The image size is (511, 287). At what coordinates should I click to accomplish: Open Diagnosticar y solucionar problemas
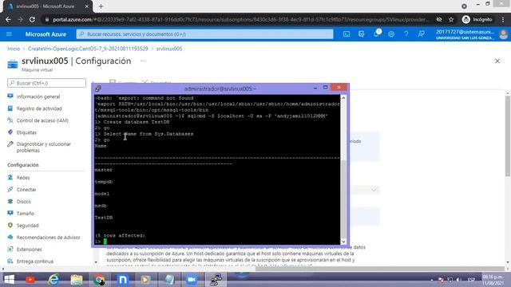click(x=43, y=147)
